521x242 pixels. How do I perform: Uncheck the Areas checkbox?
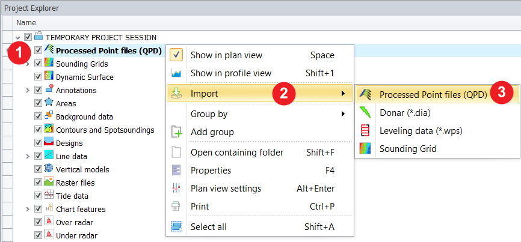point(39,103)
